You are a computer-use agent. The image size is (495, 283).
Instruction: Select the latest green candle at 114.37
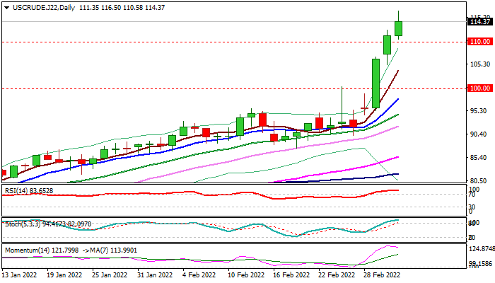click(x=398, y=28)
